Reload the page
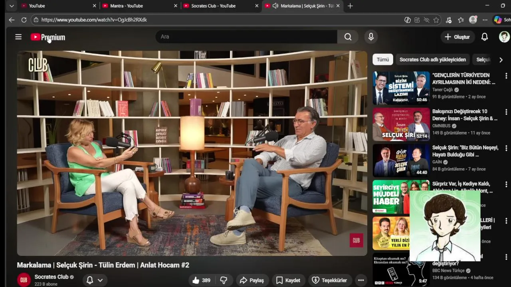The width and height of the screenshot is (511, 287). pyautogui.click(x=24, y=20)
